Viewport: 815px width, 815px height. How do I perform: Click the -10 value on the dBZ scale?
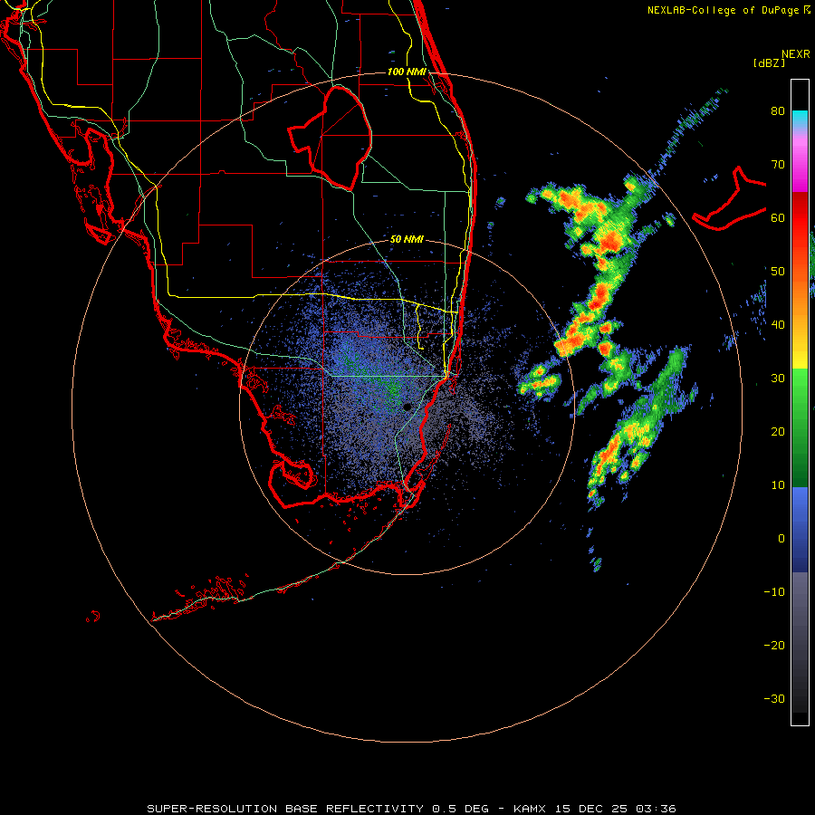(774, 592)
